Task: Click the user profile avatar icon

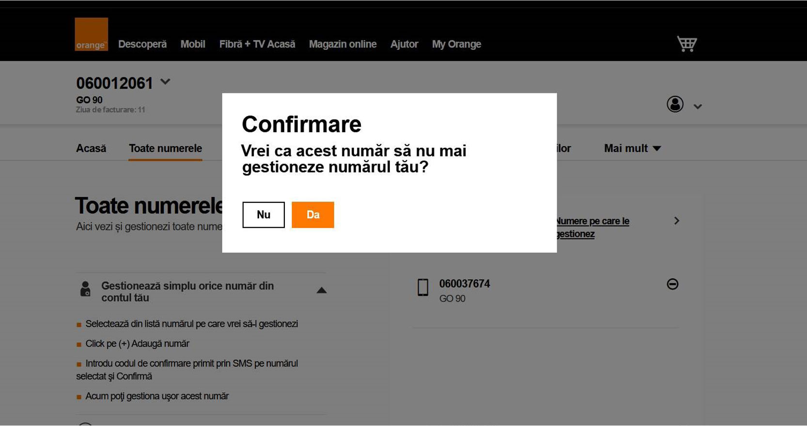Action: pos(675,104)
